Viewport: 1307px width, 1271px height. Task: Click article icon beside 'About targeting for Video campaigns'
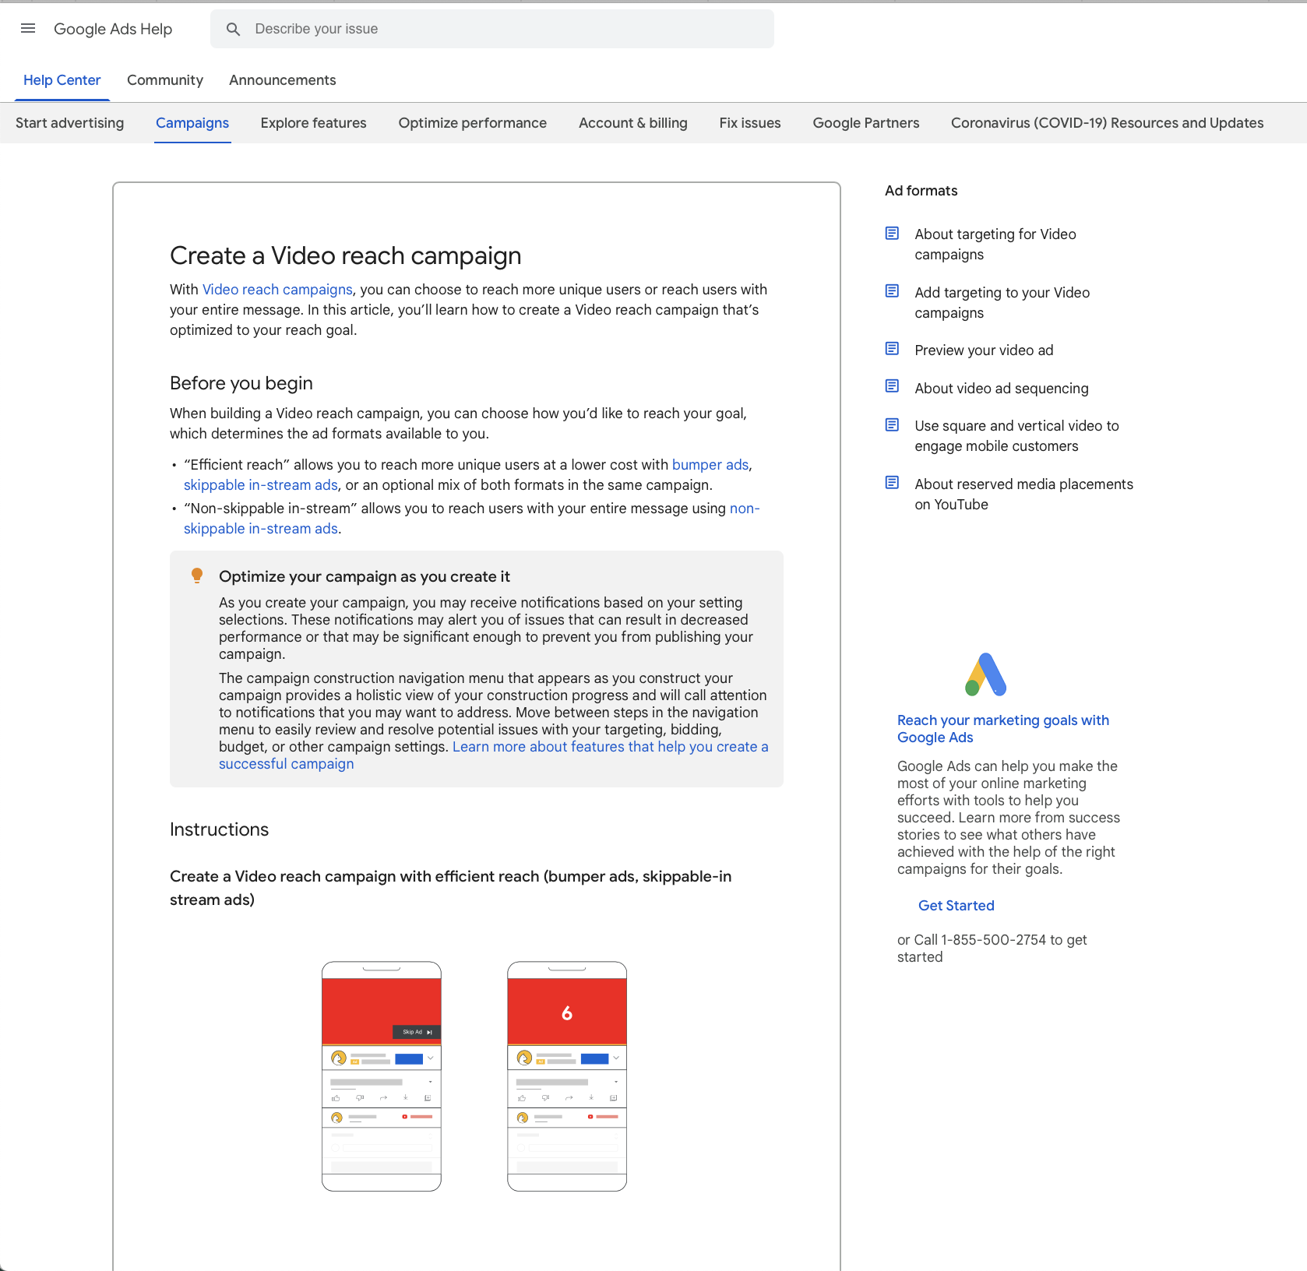(x=893, y=233)
